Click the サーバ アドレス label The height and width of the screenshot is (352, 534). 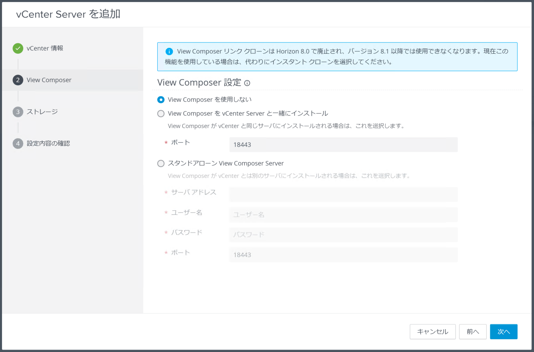(x=194, y=192)
